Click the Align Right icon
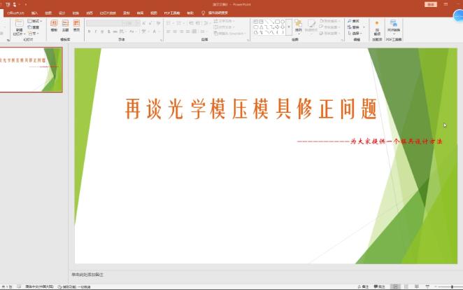This screenshot has width=463, height=290. [181, 32]
